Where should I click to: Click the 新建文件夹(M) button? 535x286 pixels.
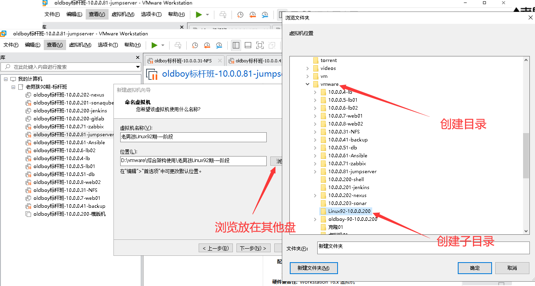pos(314,268)
